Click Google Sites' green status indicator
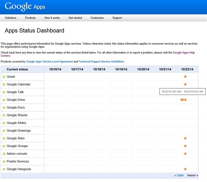Viewport: 207px width, 182px height. [x=4, y=138]
